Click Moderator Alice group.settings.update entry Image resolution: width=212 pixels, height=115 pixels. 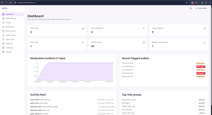[x=72, y=107]
